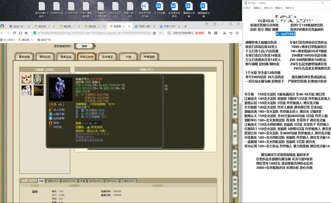Open the address bar three-dot options

161,33
